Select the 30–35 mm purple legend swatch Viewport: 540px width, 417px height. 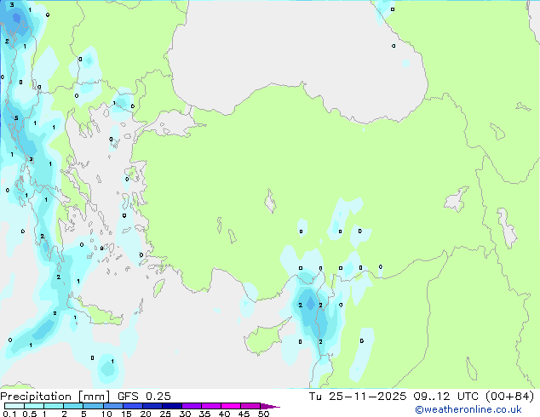pyautogui.click(x=192, y=406)
